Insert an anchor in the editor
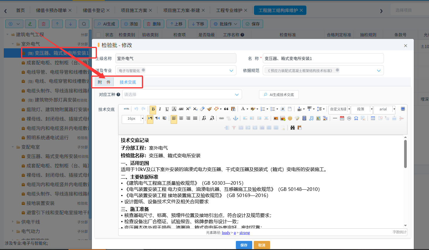This screenshot has height=250, width=429. (236, 118)
